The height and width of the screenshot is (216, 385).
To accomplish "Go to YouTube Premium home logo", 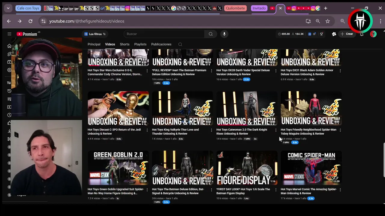I will click(x=27, y=34).
